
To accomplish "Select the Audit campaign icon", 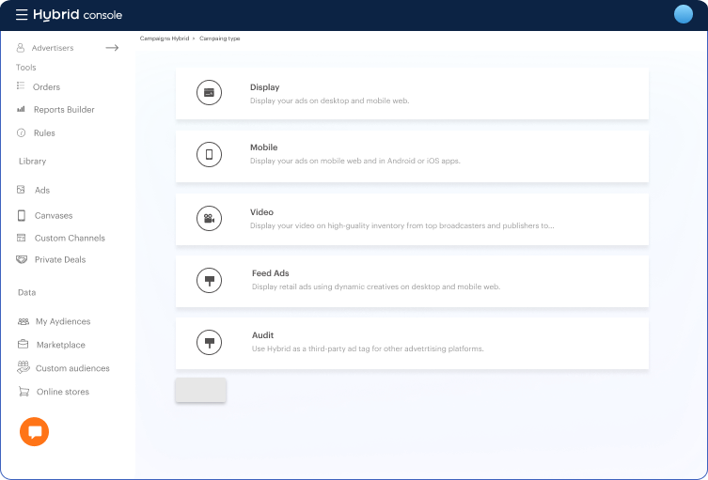I will pos(209,343).
